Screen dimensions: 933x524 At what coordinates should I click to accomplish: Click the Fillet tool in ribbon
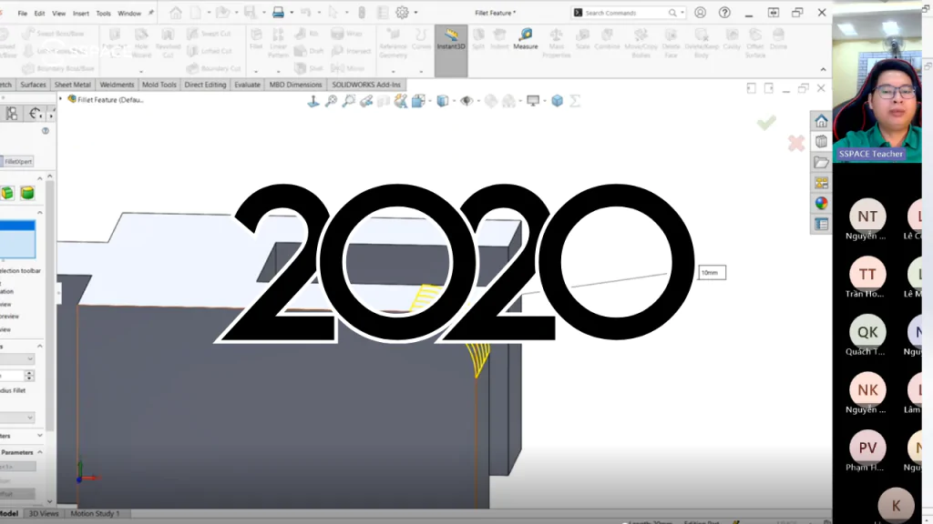coord(256,39)
